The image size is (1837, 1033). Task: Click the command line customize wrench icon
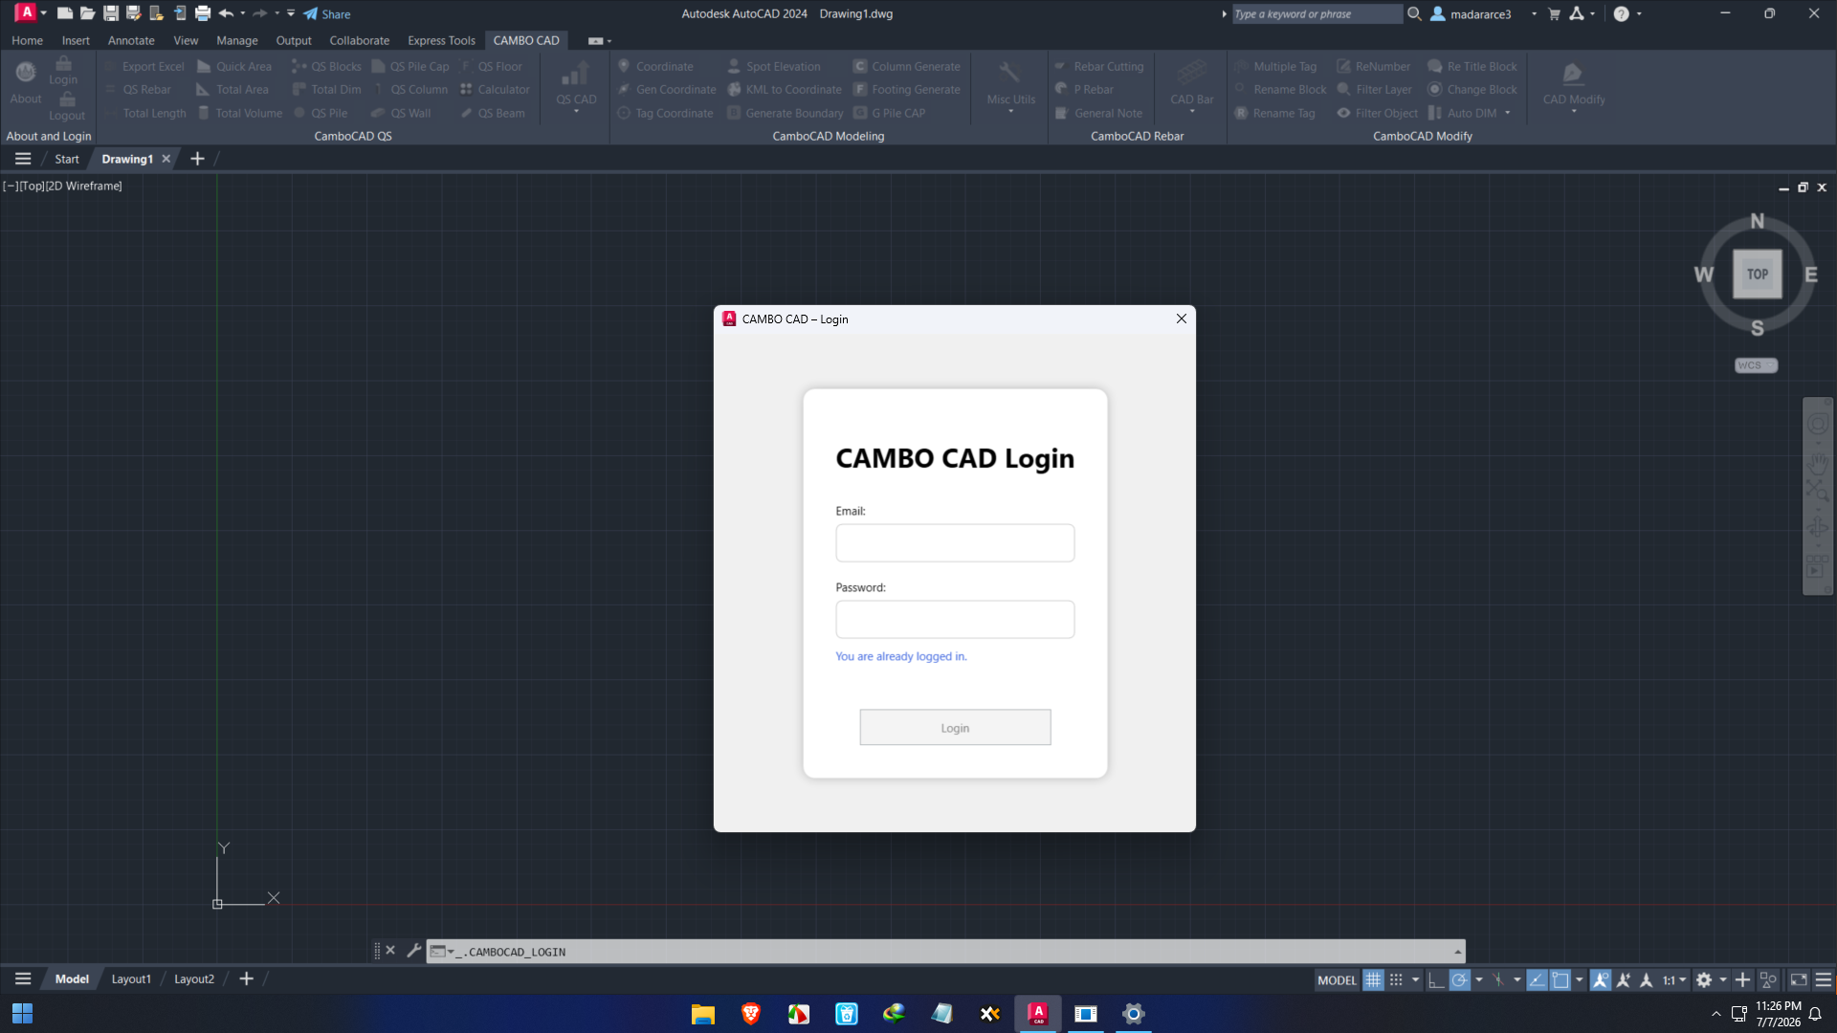(414, 951)
